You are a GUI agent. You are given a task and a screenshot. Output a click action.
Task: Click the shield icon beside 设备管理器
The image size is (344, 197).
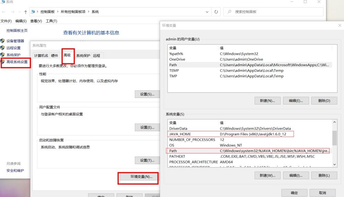click(x=3, y=41)
